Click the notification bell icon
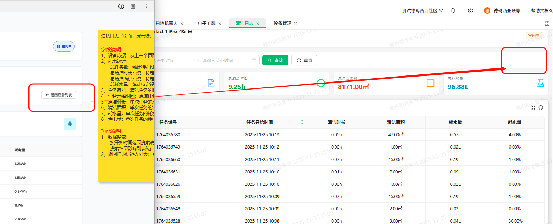 (x=453, y=11)
